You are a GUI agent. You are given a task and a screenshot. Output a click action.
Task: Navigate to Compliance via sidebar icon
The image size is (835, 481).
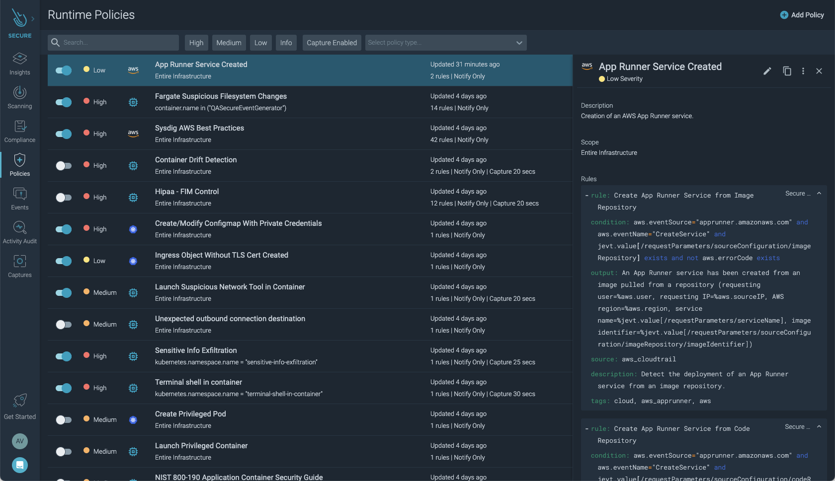[x=19, y=131]
